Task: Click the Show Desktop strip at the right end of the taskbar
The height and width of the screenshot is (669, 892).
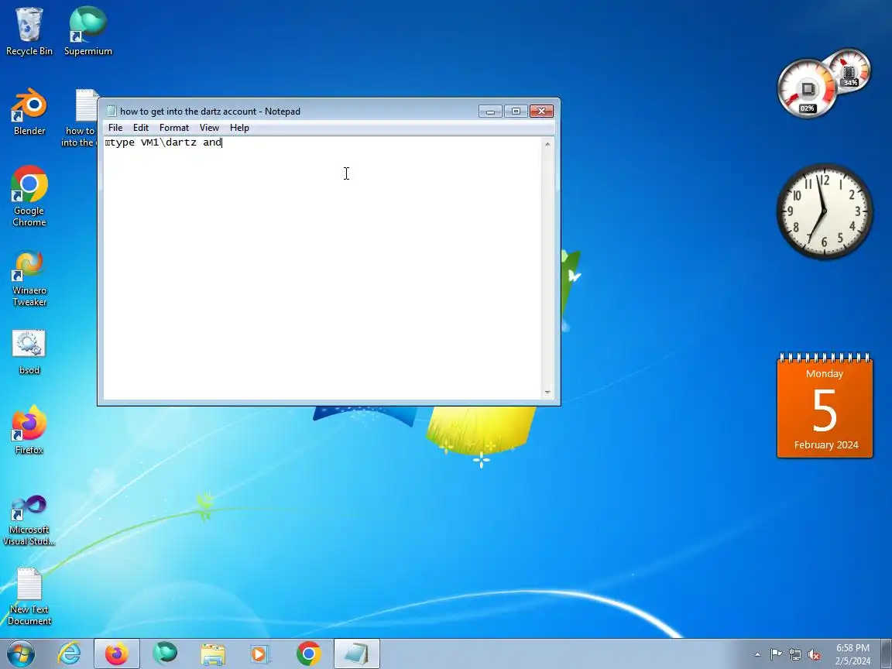Action: tap(887, 654)
